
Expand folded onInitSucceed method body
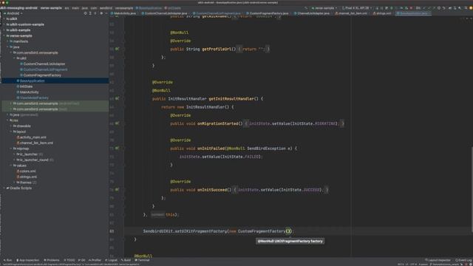234,190
